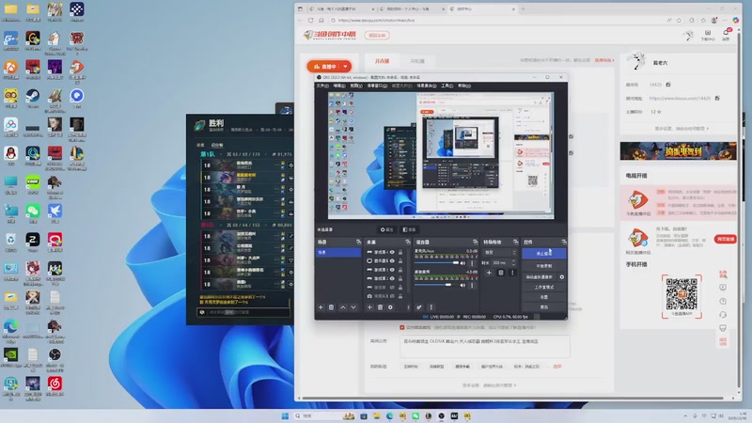
Task: Open source Filters button above panels
Action: pos(409,229)
